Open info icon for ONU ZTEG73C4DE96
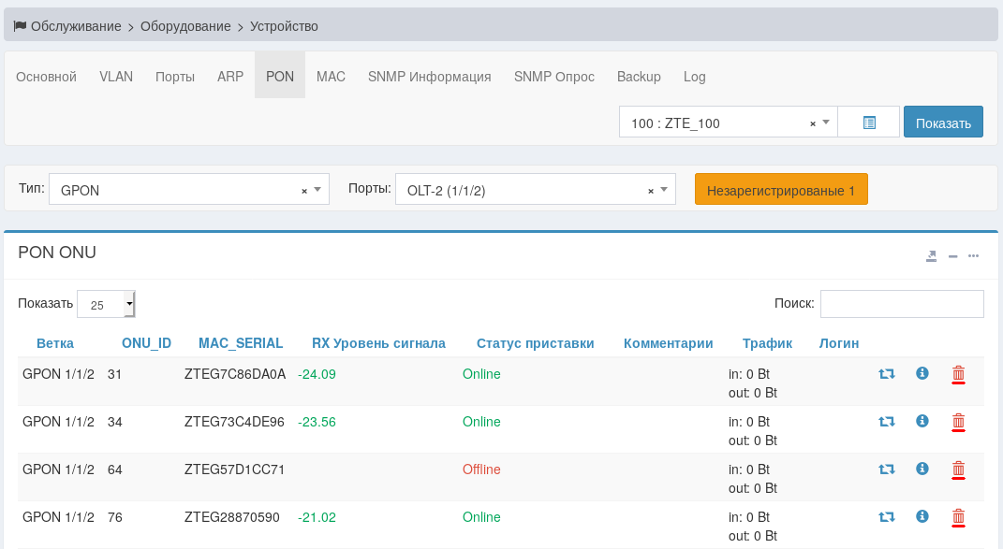 click(x=922, y=422)
